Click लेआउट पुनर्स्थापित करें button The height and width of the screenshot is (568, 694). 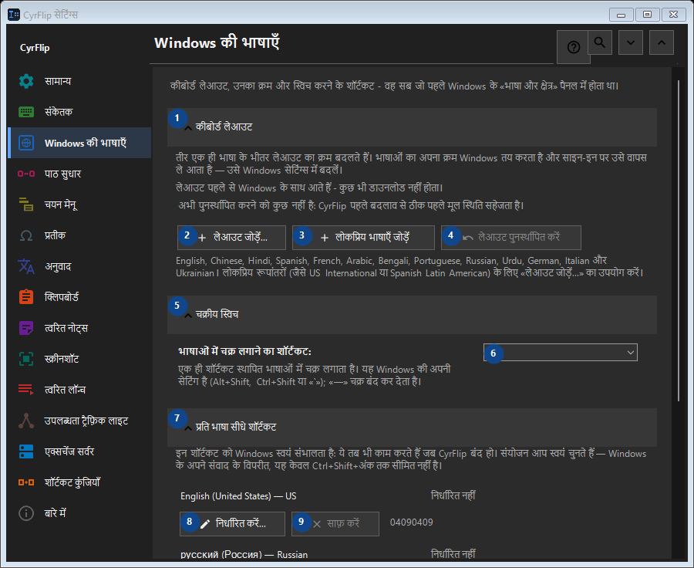click(x=510, y=238)
